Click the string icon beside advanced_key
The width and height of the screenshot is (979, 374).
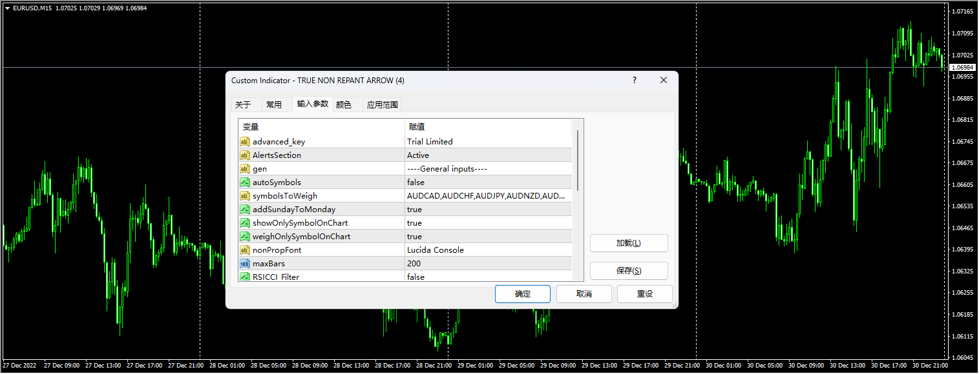coord(245,142)
